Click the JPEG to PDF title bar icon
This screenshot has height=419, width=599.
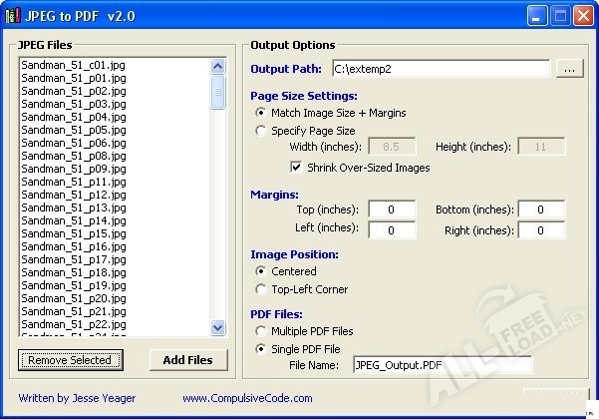point(13,15)
